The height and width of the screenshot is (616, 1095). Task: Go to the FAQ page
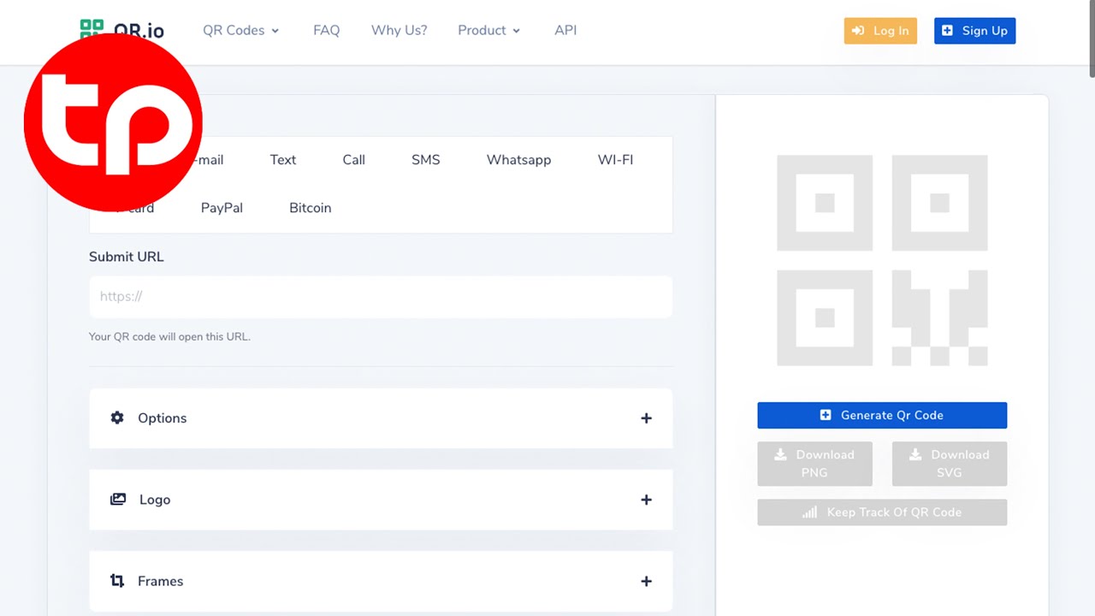(x=326, y=30)
